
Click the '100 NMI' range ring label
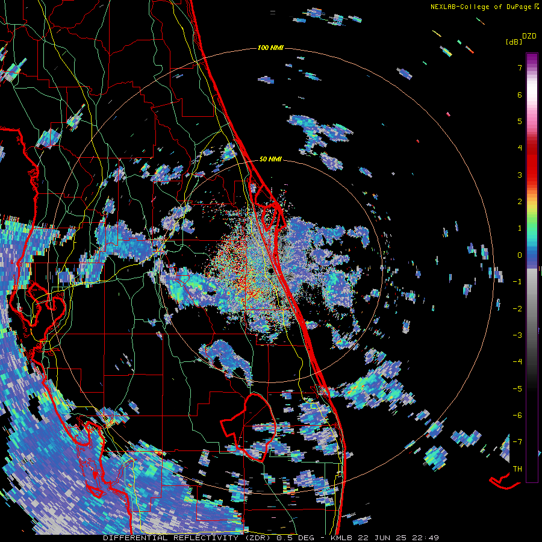coord(270,48)
